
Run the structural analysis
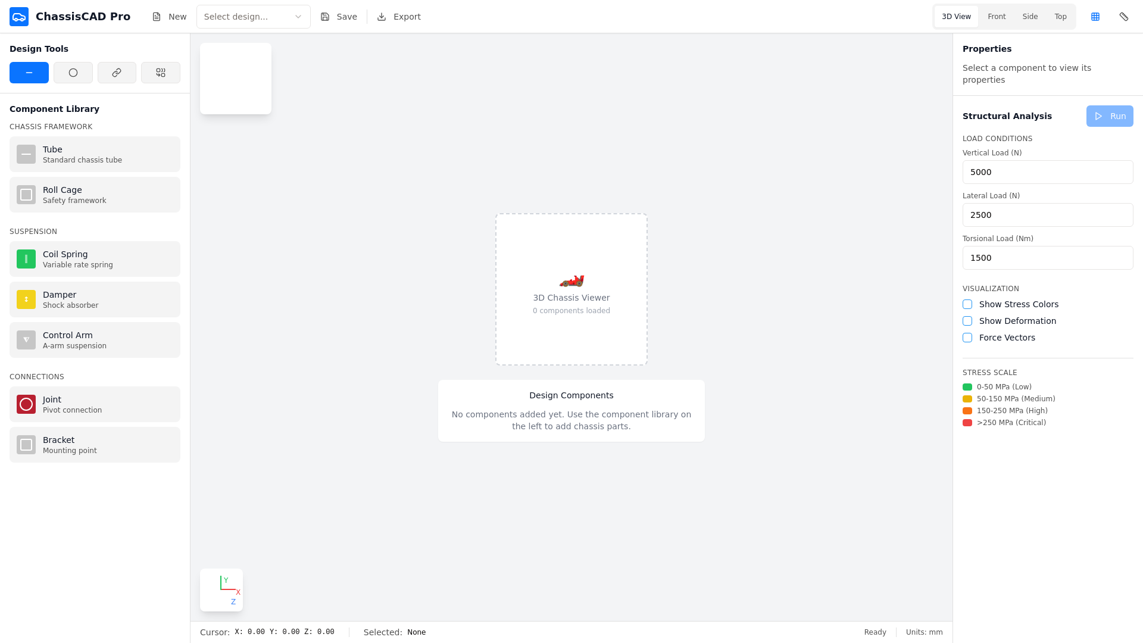1110,116
